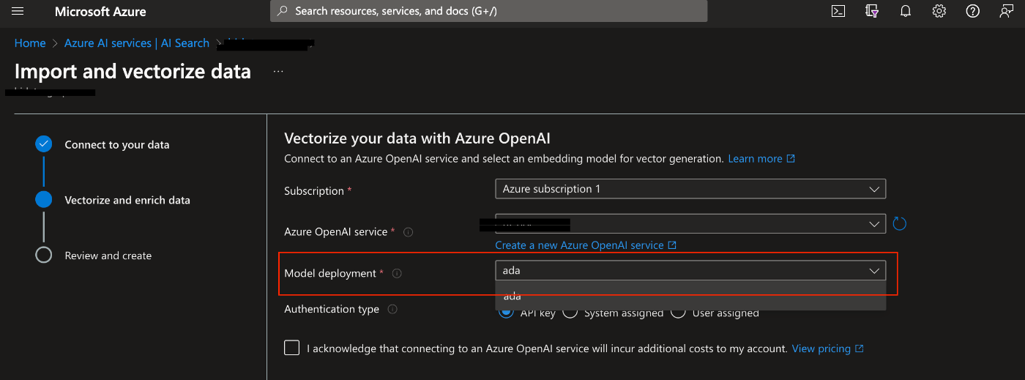Launch Cloud Shell from top bar
This screenshot has height=380, width=1025.
[838, 11]
